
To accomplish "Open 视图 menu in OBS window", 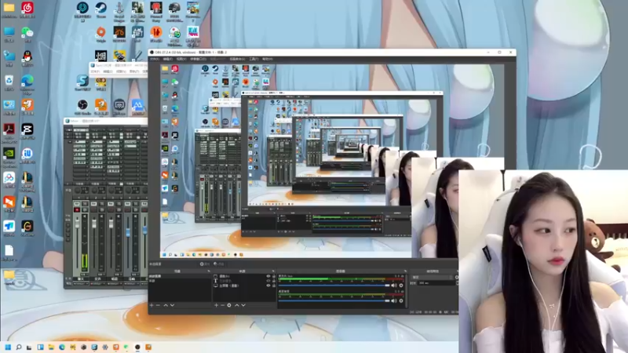I will click(181, 59).
